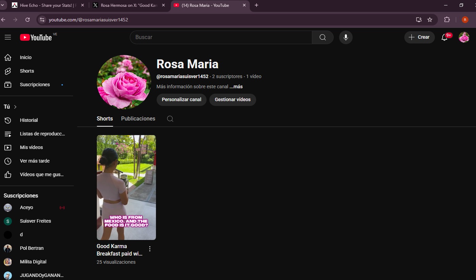
Task: Expand the Tú section chevron
Action: coord(15,107)
